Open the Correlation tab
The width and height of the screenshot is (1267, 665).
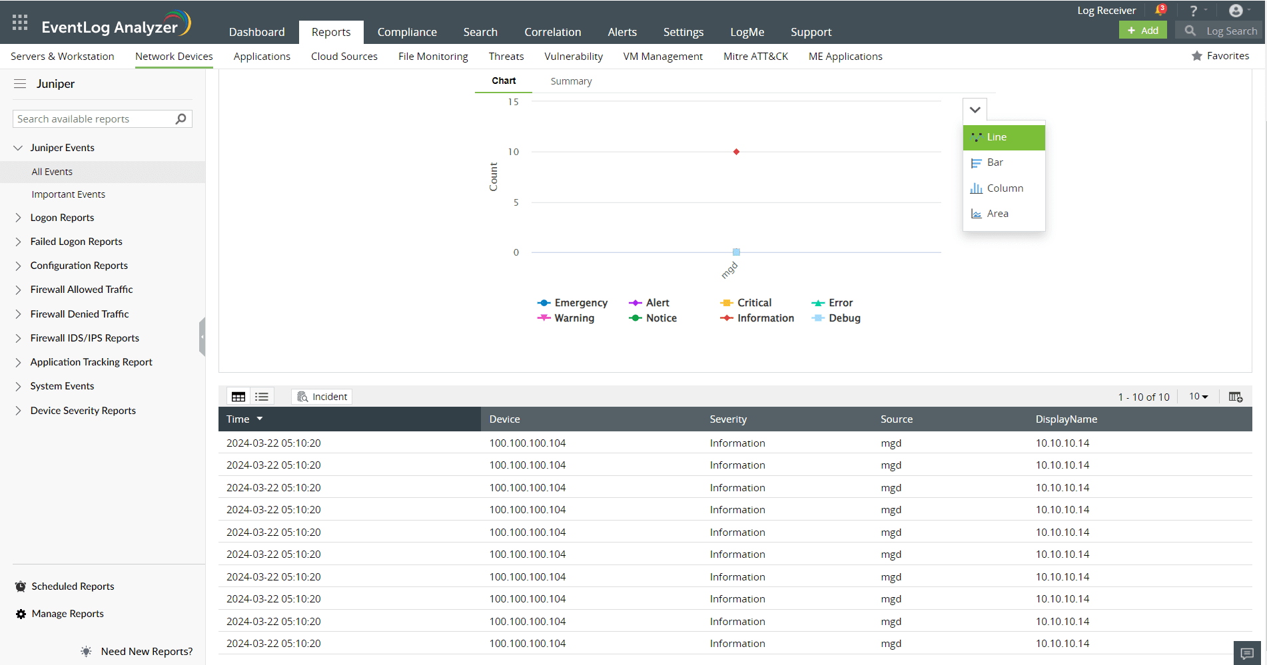tap(552, 32)
